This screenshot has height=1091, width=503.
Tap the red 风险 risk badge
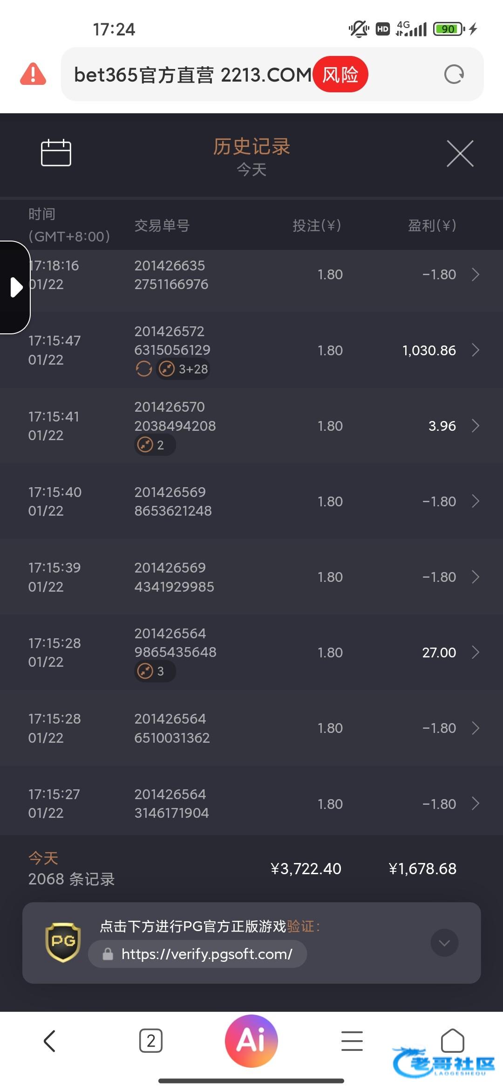click(x=340, y=75)
